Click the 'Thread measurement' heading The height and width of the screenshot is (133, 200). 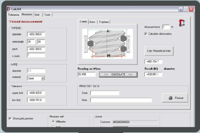point(26,22)
